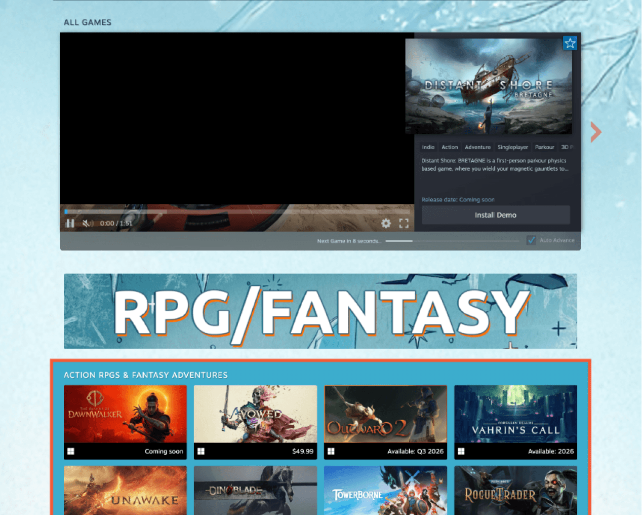Open video settings gear icon
Viewport: 642px width, 515px height.
click(386, 223)
